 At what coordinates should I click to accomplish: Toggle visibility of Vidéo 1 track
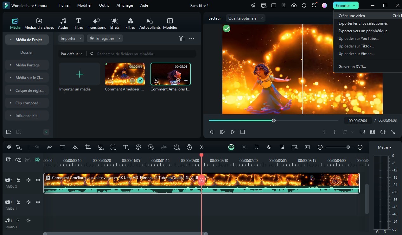click(38, 202)
